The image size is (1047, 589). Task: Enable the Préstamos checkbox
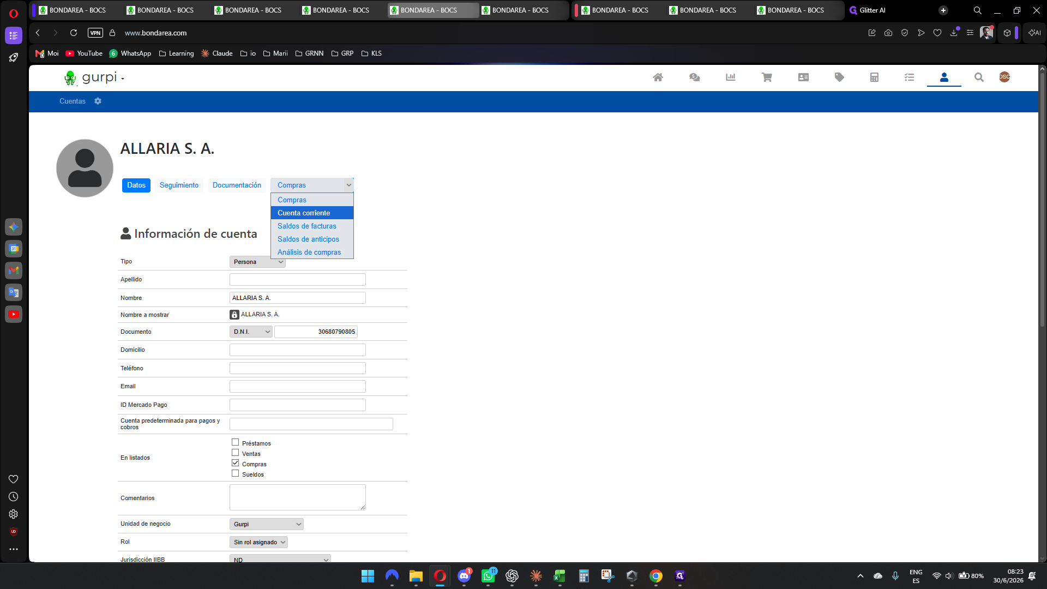click(x=236, y=442)
